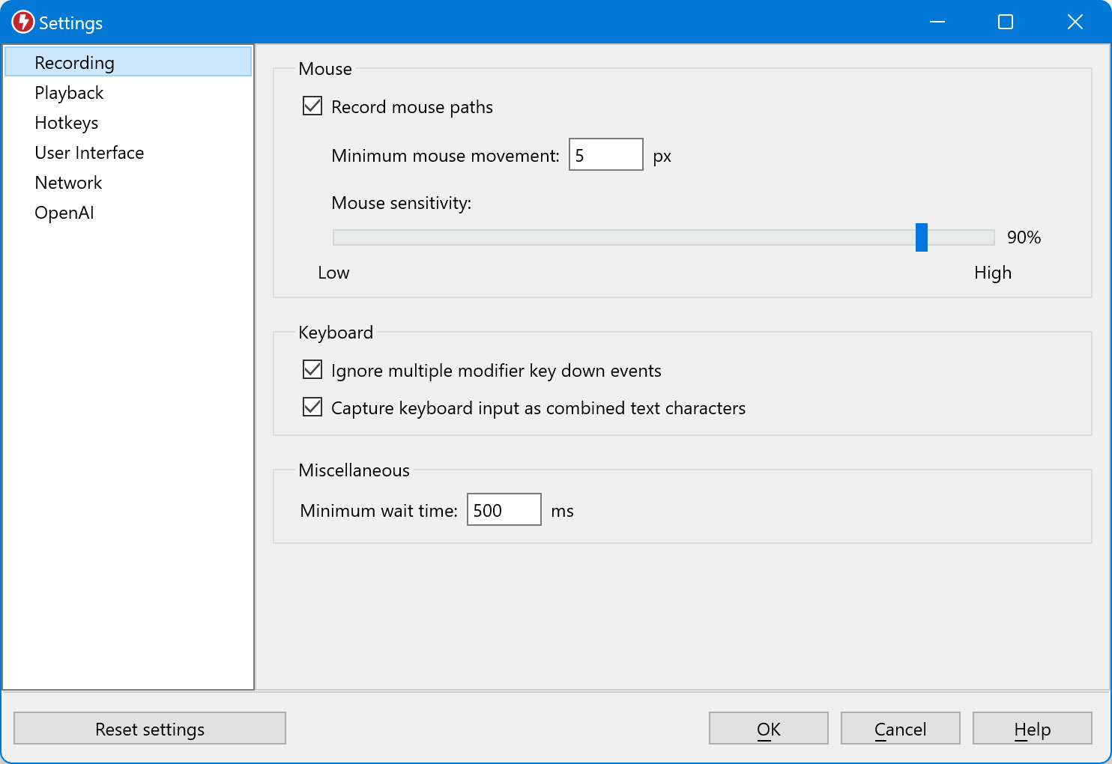Click the Cancel button

coord(900,729)
